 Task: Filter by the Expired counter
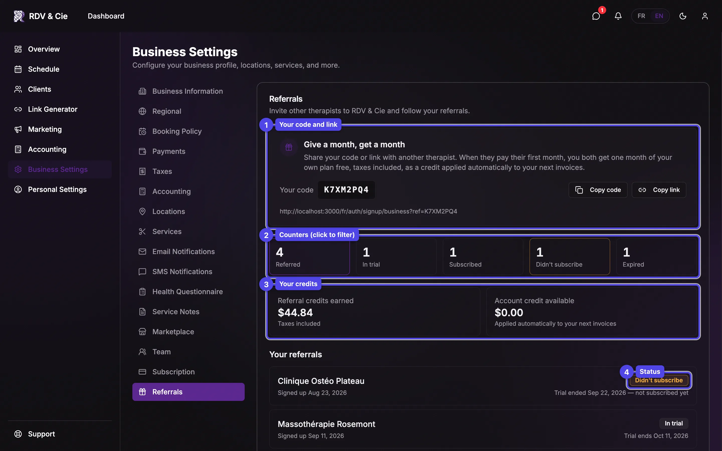pos(656,257)
